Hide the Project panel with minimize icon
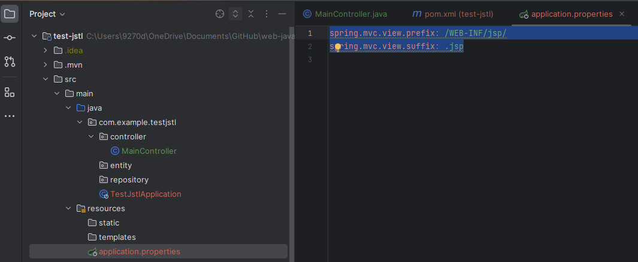The width and height of the screenshot is (638, 262). point(282,14)
